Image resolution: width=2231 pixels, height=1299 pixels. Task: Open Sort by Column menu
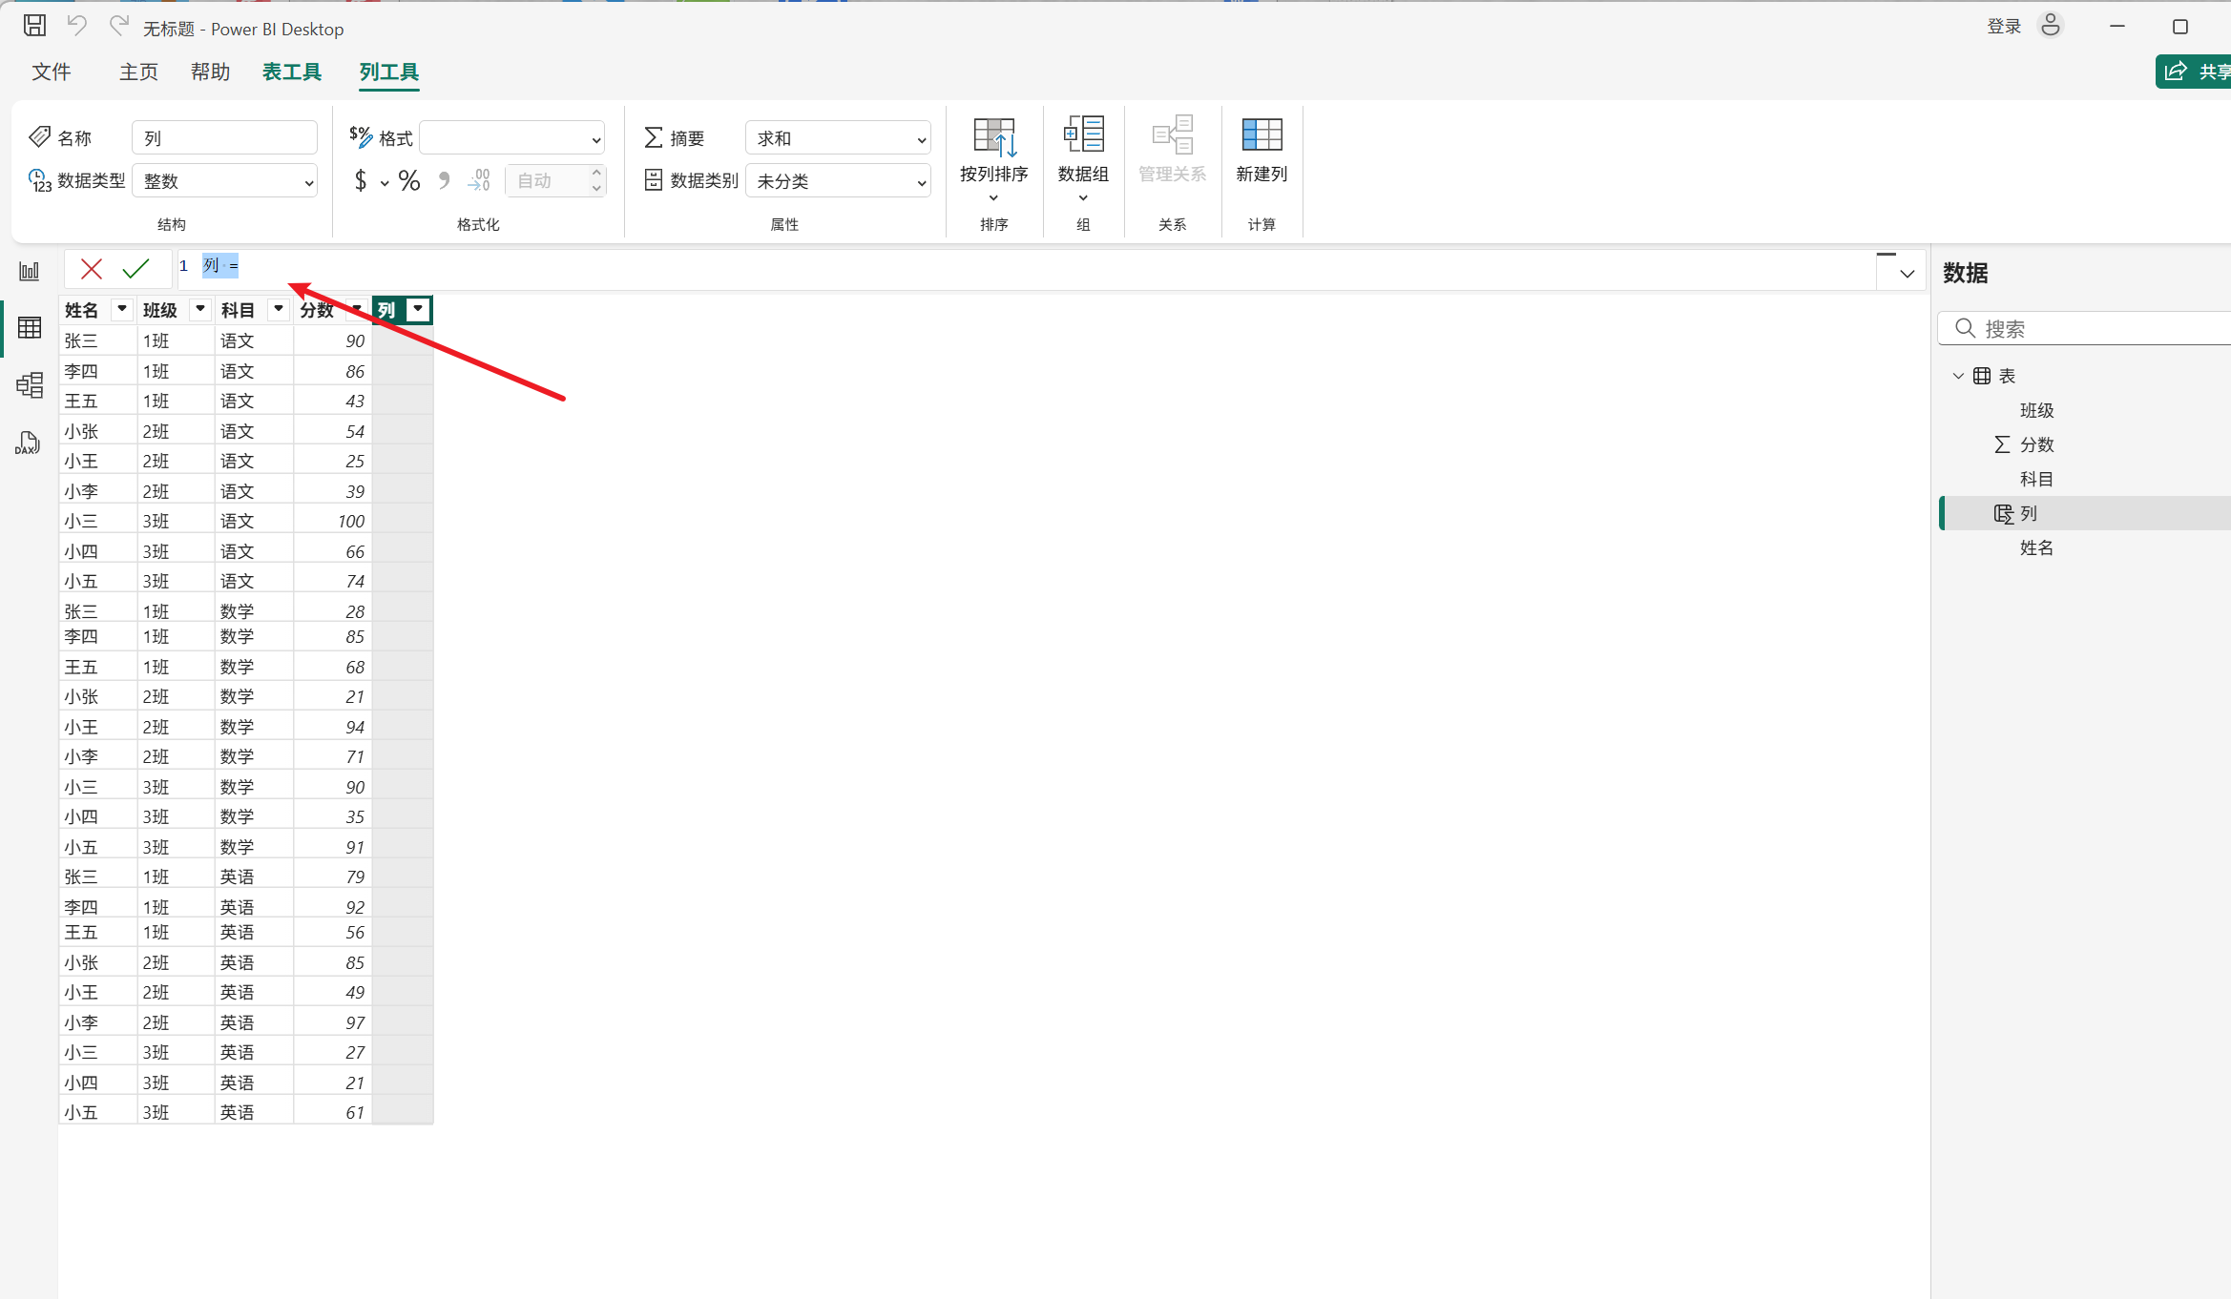(x=993, y=159)
